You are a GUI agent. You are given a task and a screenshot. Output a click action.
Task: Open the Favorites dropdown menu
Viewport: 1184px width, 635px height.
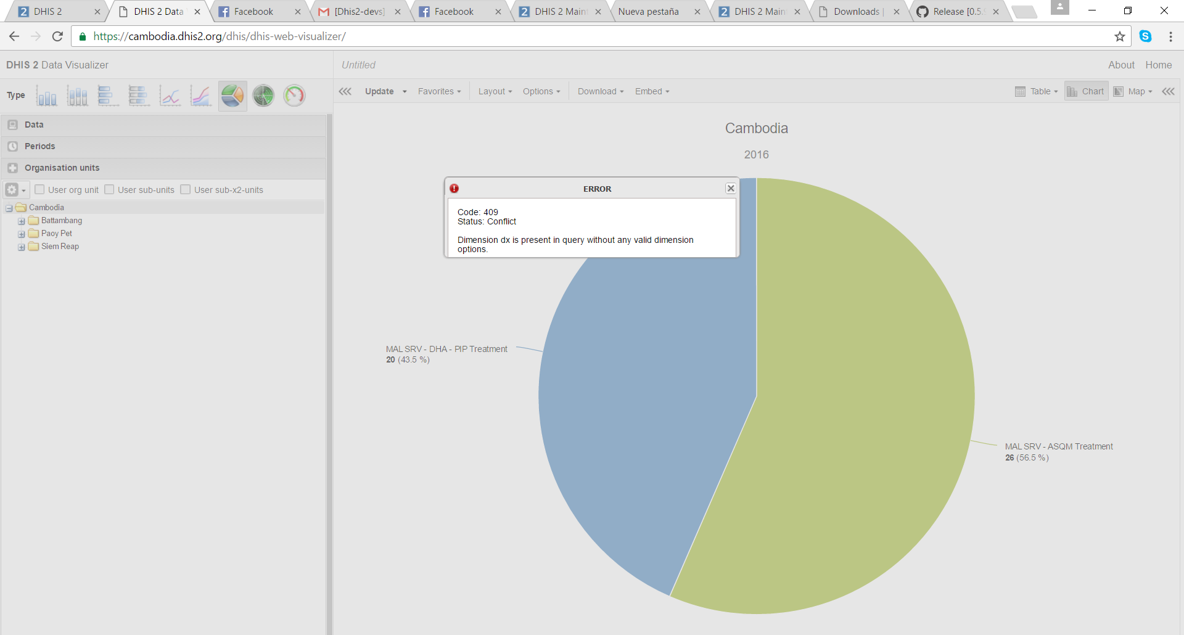(x=439, y=91)
